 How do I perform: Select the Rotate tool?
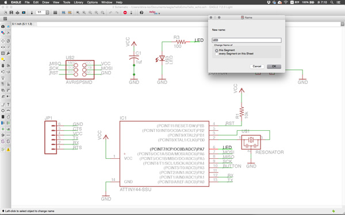(x=8, y=47)
